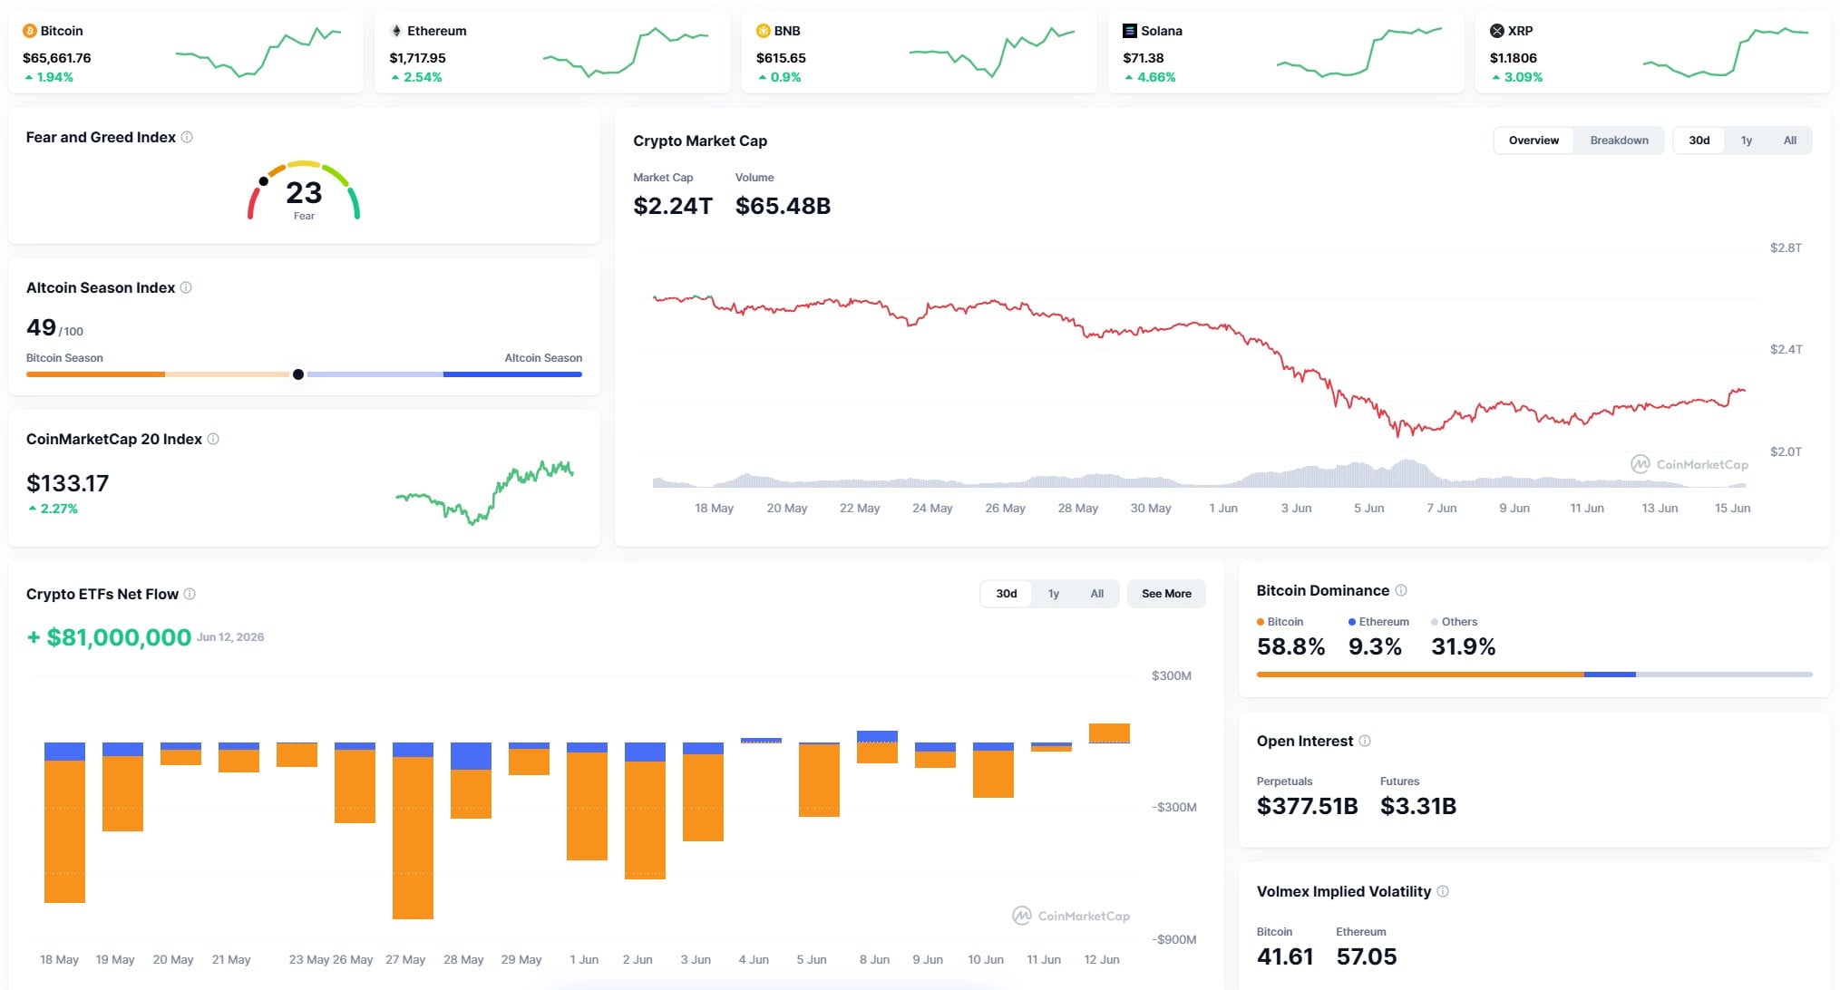Click the 27 May net flow bar
This screenshot has height=990, width=1840.
pos(413,830)
